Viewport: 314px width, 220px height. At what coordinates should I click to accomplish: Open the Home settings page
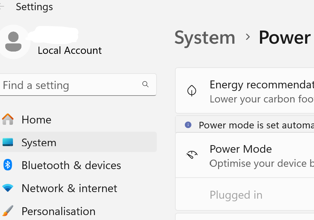pos(36,120)
